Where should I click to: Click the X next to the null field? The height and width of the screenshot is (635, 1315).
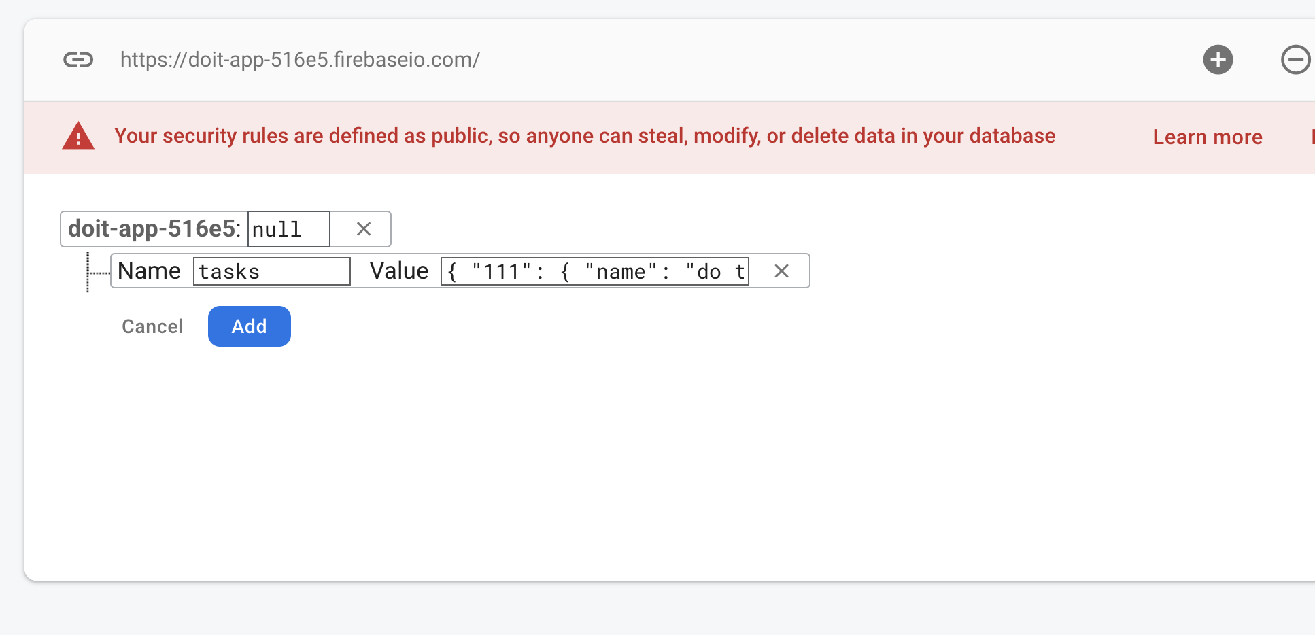[x=364, y=229]
